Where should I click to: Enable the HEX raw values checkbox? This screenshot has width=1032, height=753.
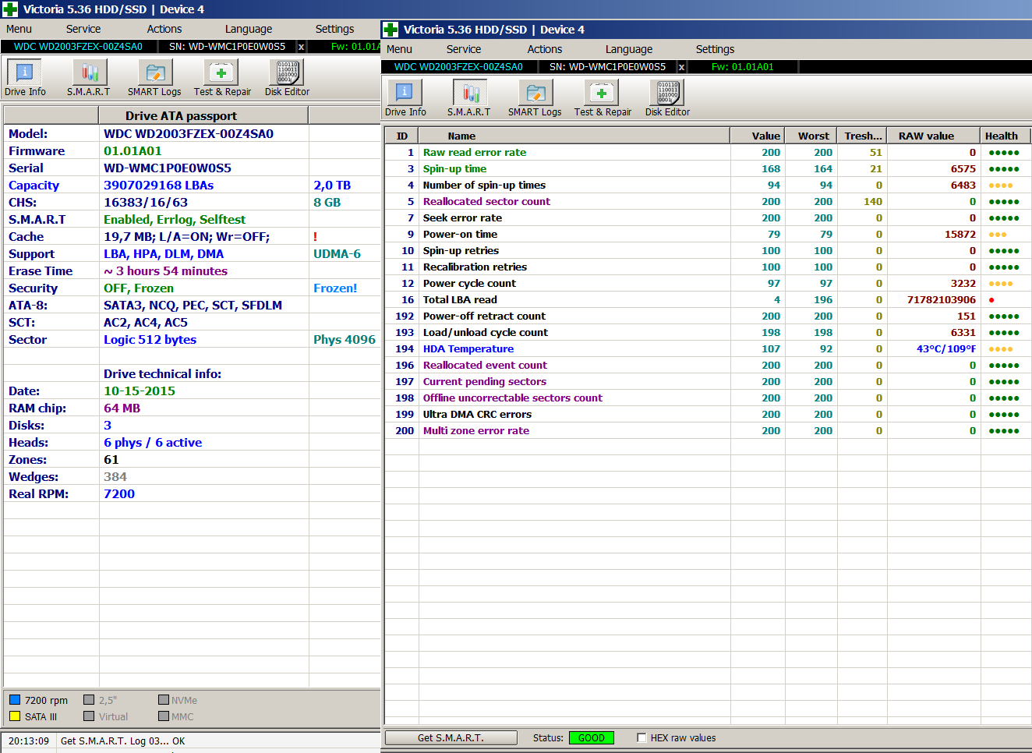point(641,738)
